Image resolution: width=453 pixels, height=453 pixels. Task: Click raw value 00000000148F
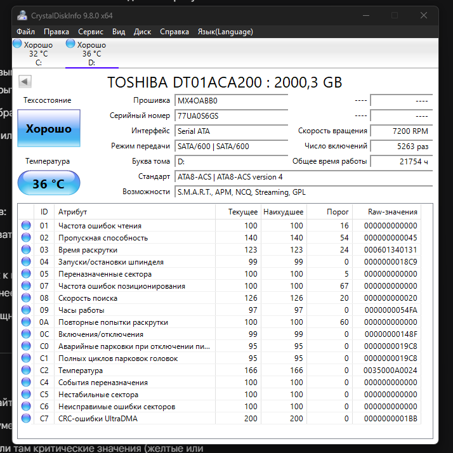[391, 334]
